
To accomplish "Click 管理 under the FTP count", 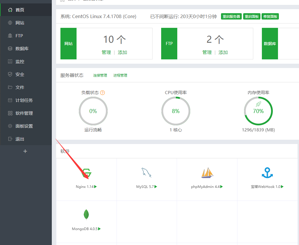I will coord(207,52).
